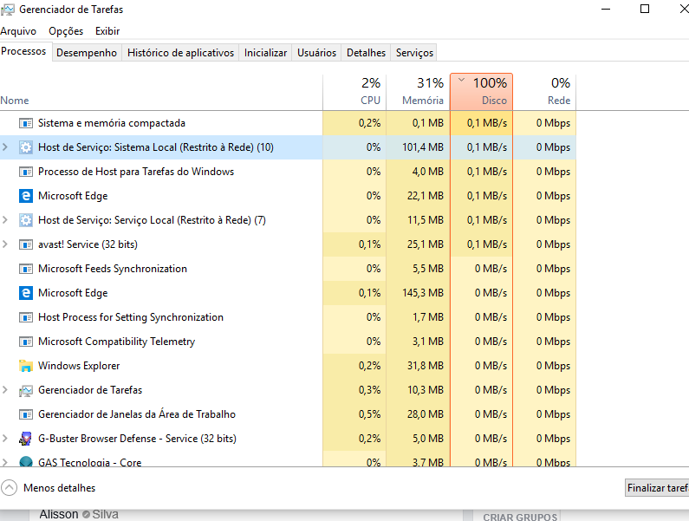689x521 pixels.
Task: Minimize the Gerenciador de Tarefas window
Action: pyautogui.click(x=606, y=10)
